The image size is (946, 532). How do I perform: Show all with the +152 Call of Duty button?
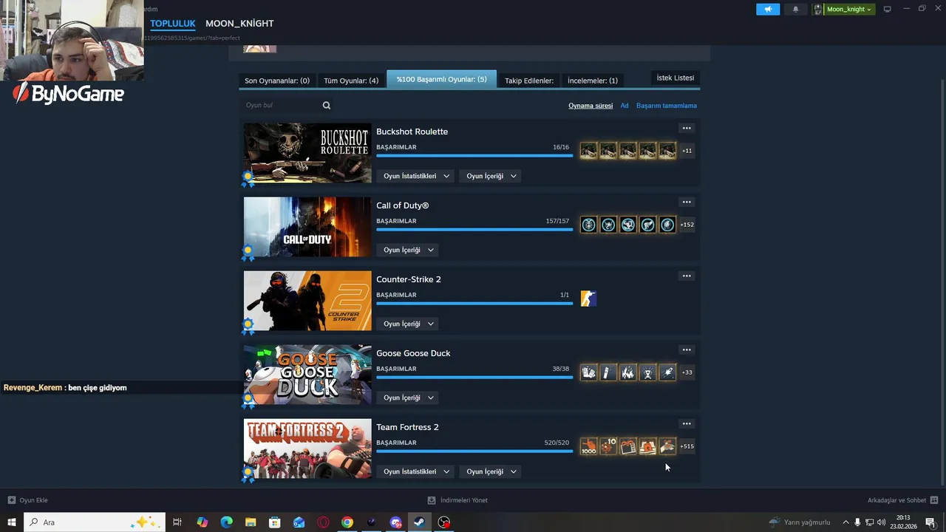click(x=687, y=225)
